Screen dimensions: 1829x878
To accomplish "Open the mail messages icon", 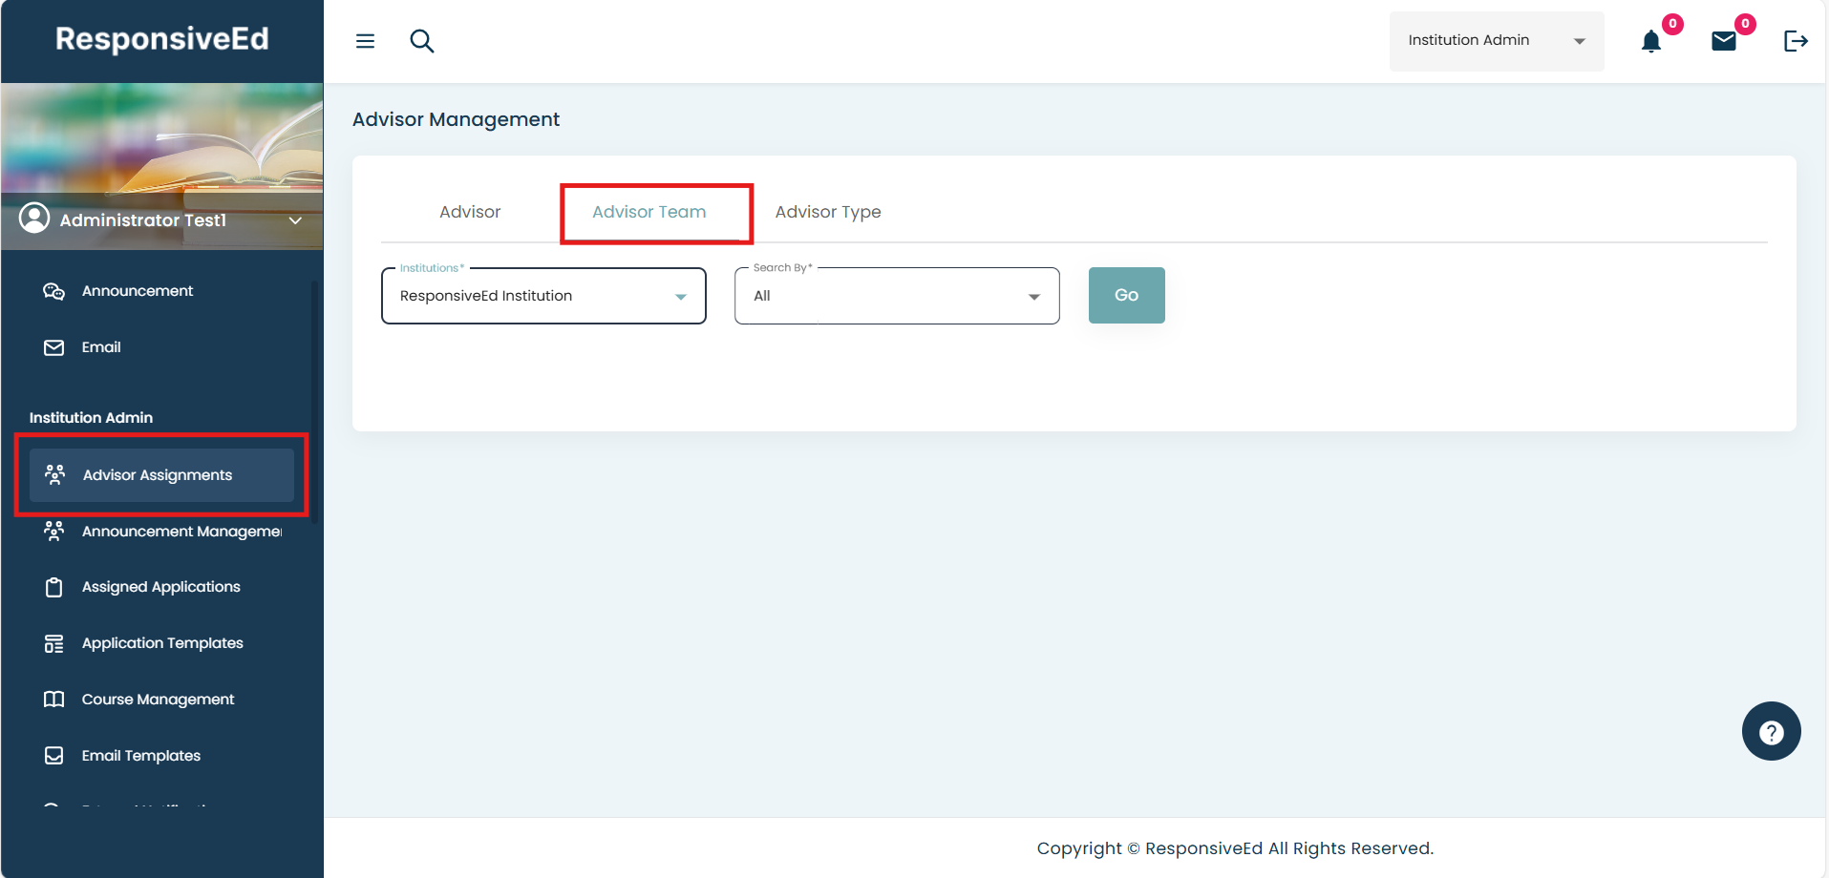I will (1723, 41).
